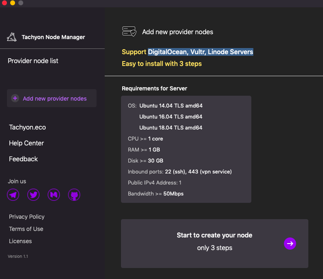Click Ubuntu 14.04 TLS amd64 line
The image size is (323, 279).
(171, 106)
